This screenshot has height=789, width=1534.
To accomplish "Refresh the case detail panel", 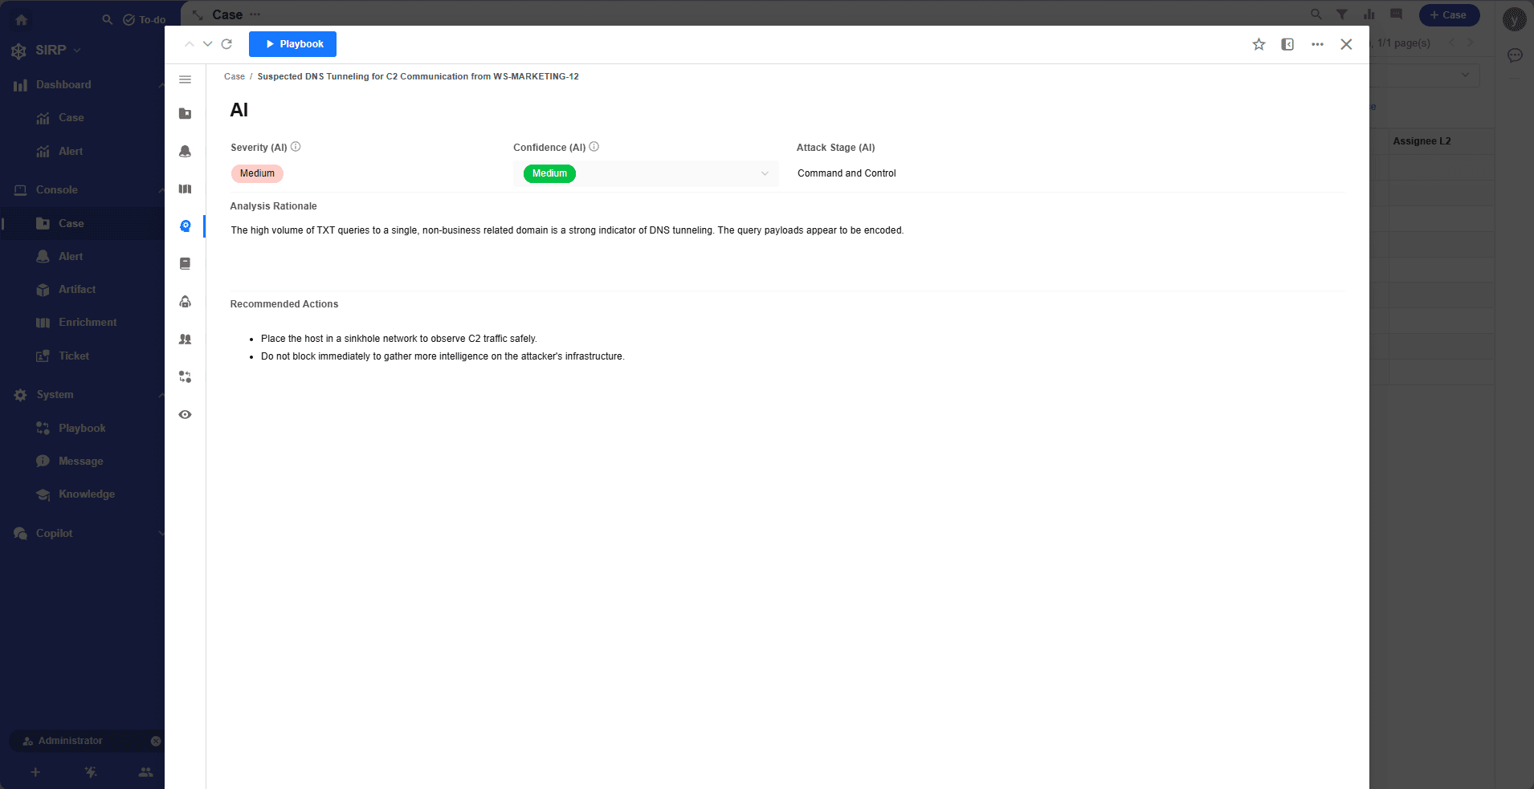I will click(x=226, y=44).
